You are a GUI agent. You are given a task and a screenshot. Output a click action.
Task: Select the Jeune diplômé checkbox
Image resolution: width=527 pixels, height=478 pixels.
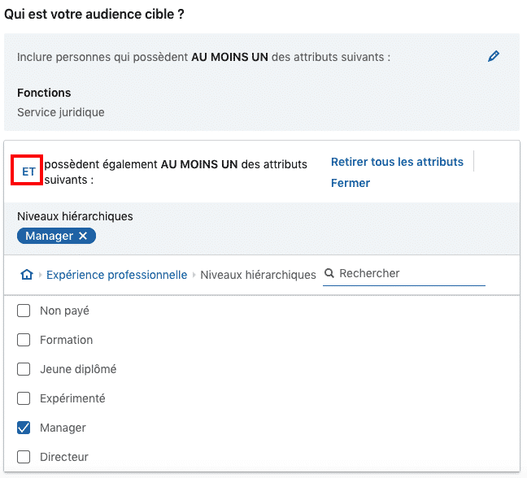point(24,369)
